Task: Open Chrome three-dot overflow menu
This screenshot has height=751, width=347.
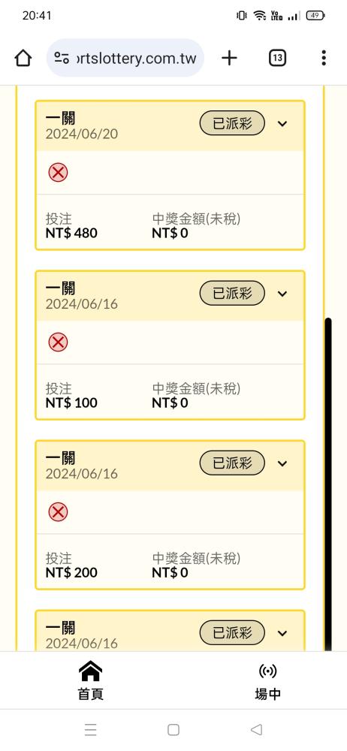Action: 324,58
